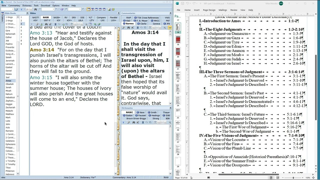Image resolution: width=320 pixels, height=180 pixels.
Task: Open Publisher Review tab
Action: 234,10
